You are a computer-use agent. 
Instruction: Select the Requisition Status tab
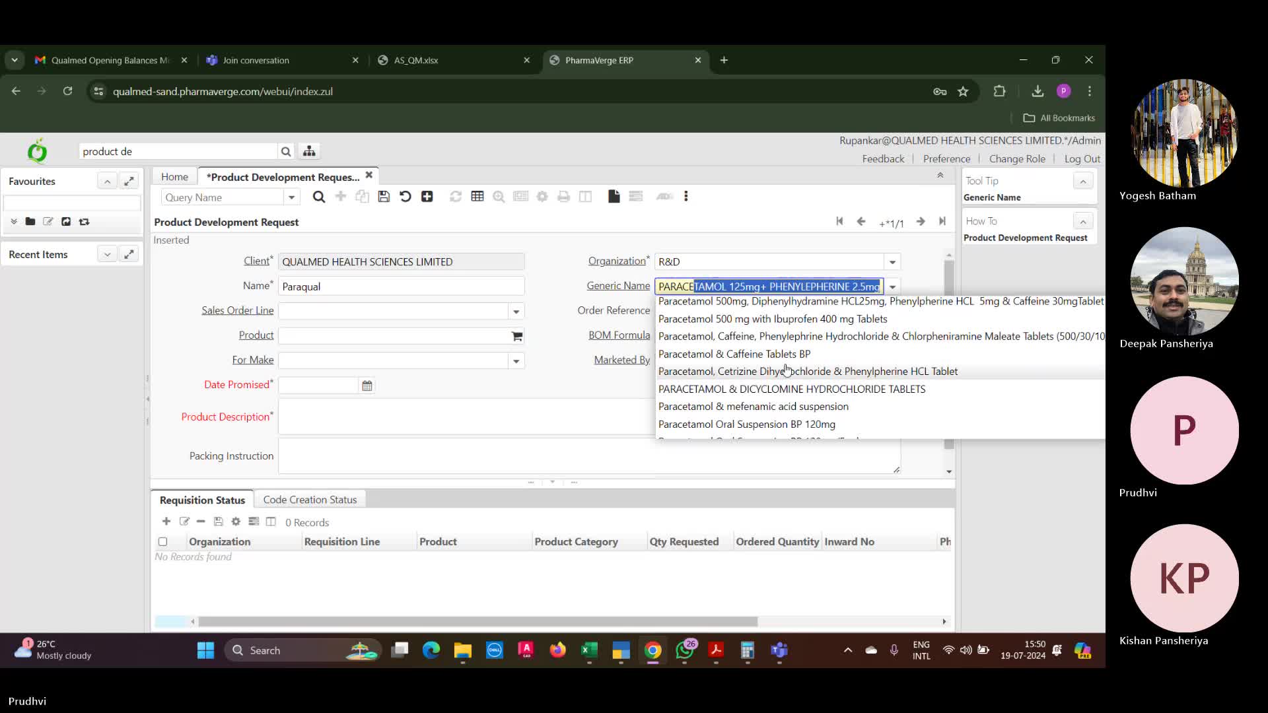click(202, 500)
